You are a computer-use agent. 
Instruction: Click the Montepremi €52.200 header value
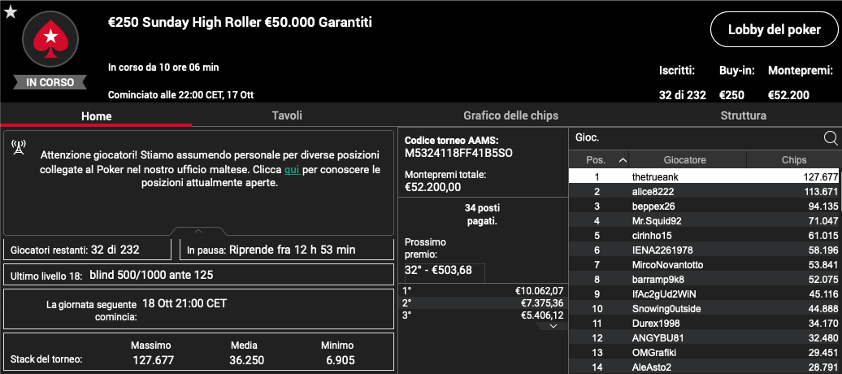[789, 96]
